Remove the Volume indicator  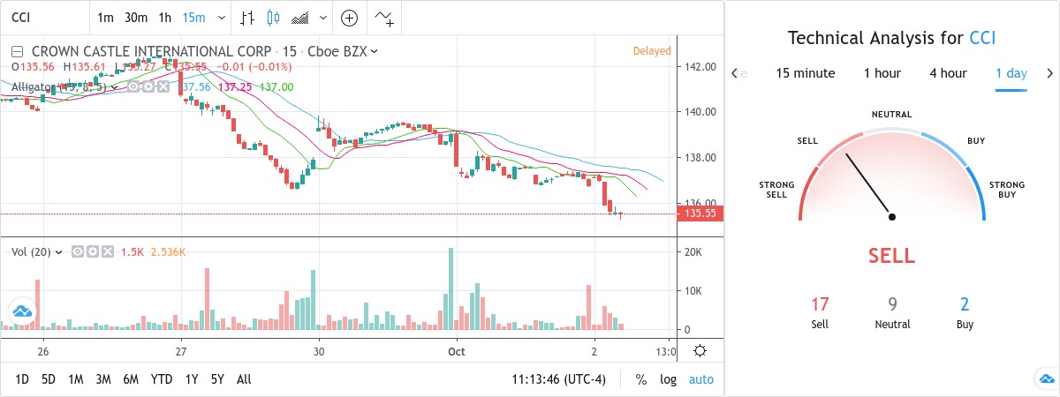tap(107, 251)
